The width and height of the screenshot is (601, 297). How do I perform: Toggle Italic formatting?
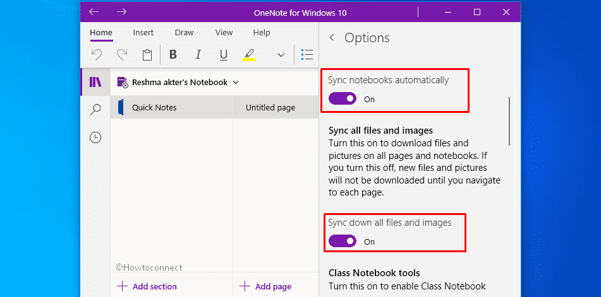(x=198, y=55)
